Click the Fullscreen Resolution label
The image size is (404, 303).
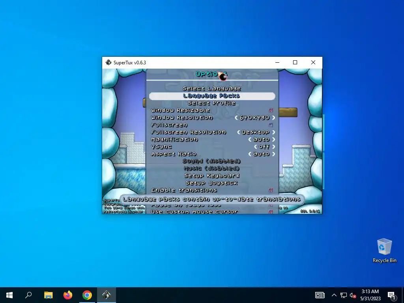[188, 132]
